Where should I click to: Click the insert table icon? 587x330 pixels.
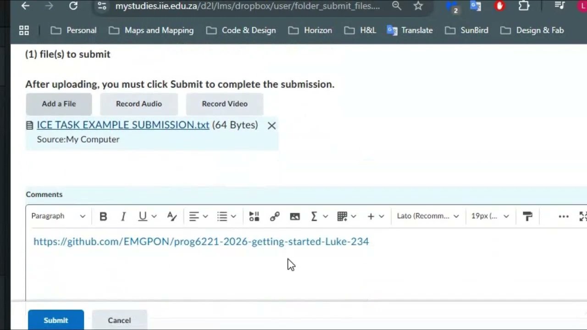342,216
